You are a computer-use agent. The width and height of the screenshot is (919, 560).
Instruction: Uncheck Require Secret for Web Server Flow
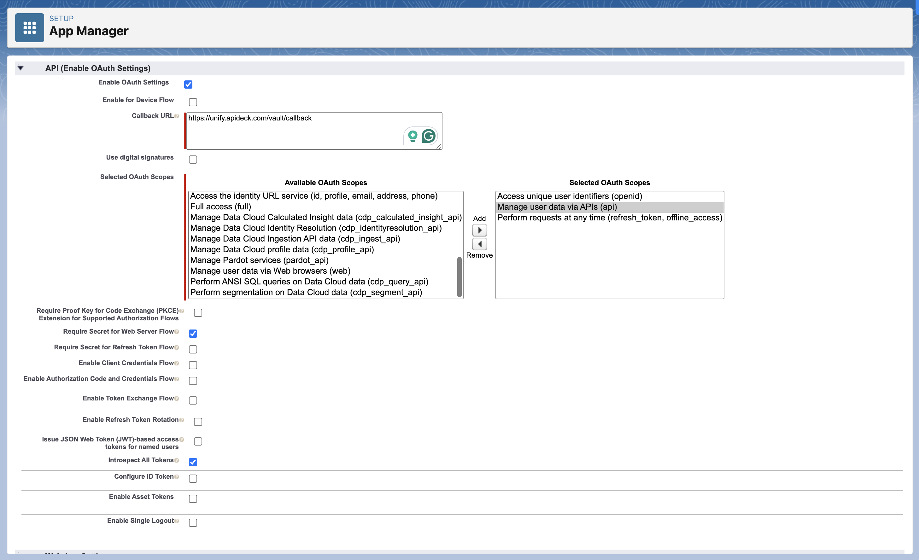[x=193, y=334]
